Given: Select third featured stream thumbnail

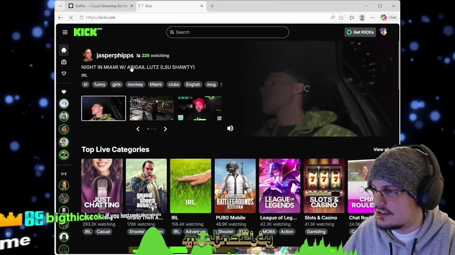Looking at the screenshot, I should click(199, 108).
